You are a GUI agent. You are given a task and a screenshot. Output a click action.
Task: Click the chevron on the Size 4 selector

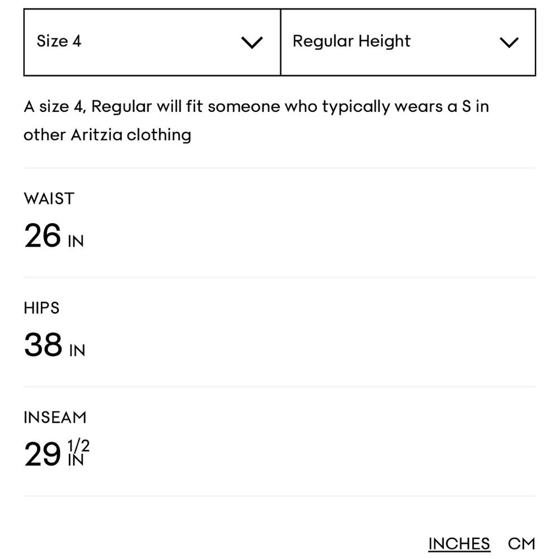[x=252, y=42]
